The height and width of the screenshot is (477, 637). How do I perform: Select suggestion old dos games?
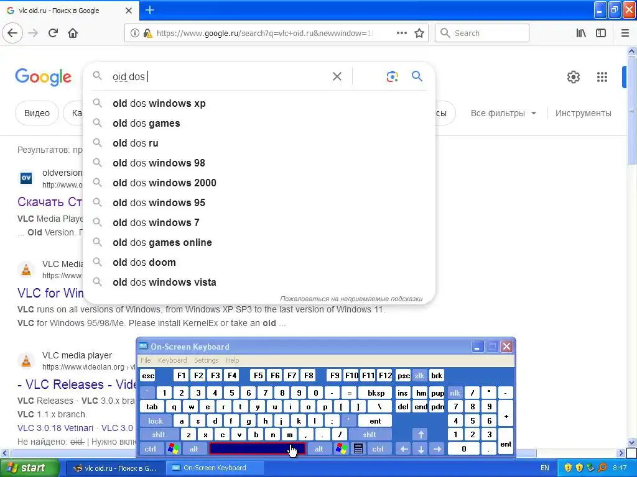pyautogui.click(x=259, y=123)
